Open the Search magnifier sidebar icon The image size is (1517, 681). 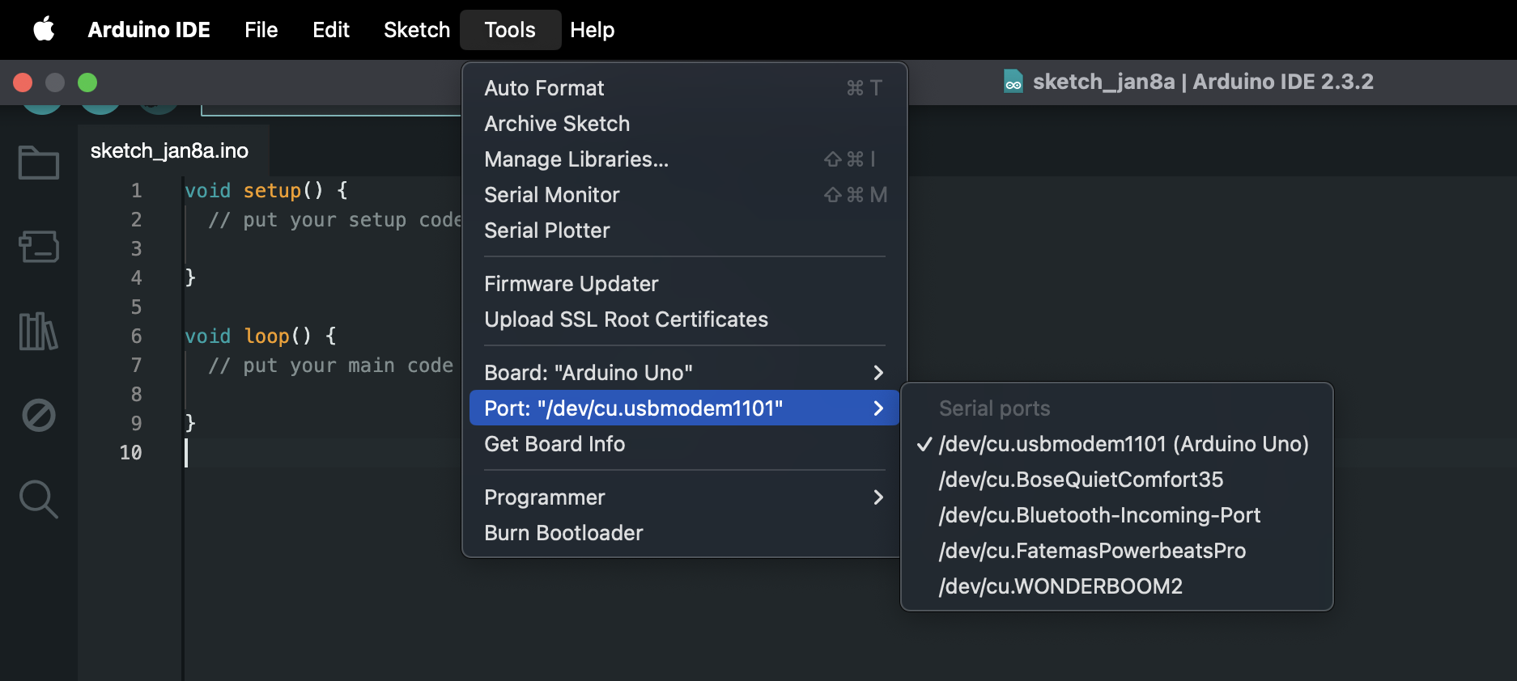(39, 500)
